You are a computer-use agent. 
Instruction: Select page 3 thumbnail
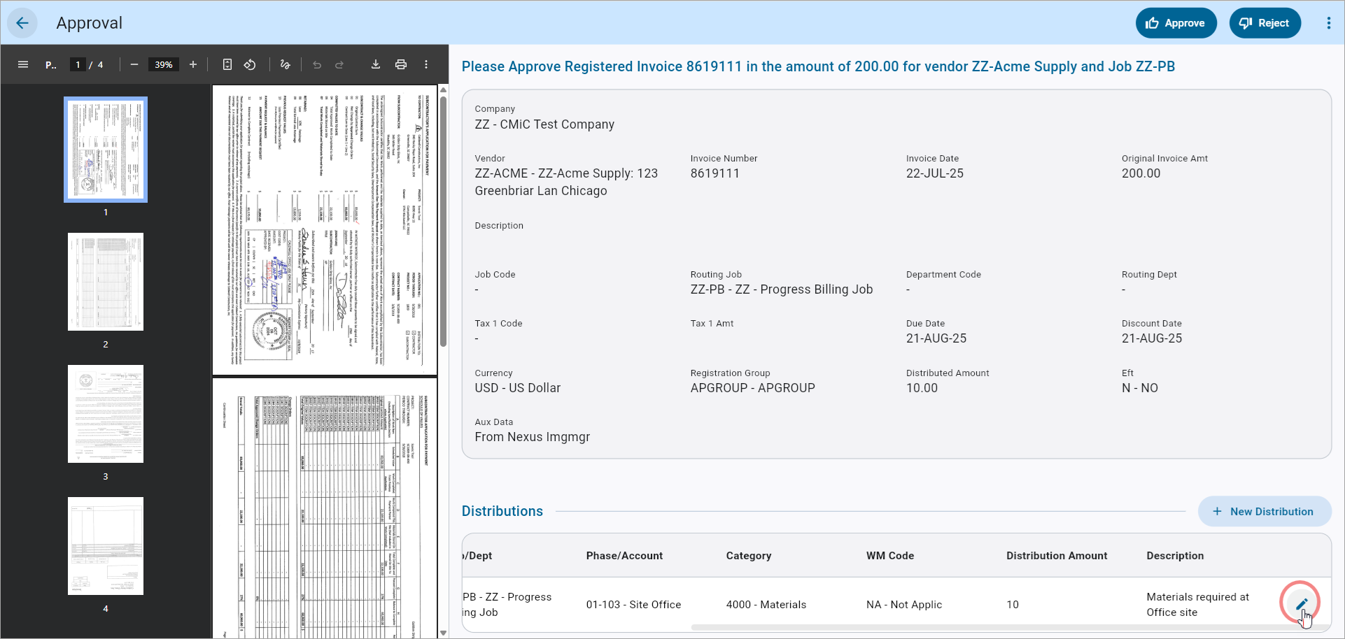click(106, 414)
